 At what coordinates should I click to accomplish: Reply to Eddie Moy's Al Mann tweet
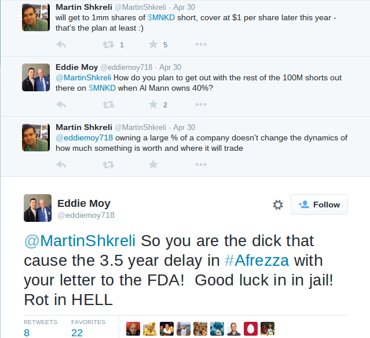coord(61,105)
